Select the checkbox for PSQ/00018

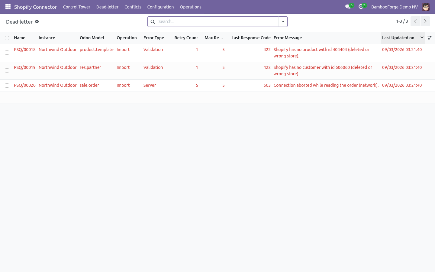click(x=7, y=53)
